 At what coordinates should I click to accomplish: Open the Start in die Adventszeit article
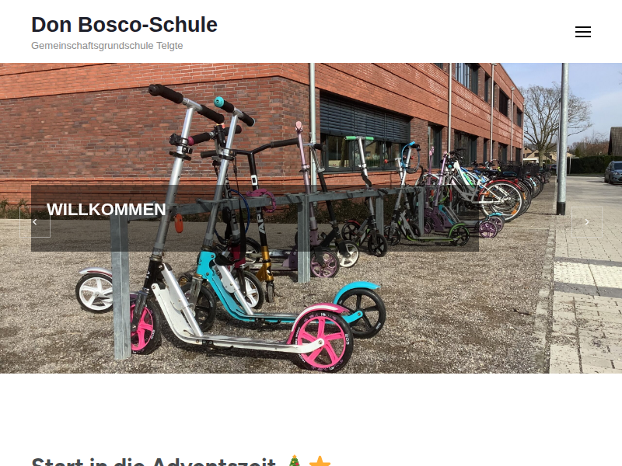click(153, 461)
